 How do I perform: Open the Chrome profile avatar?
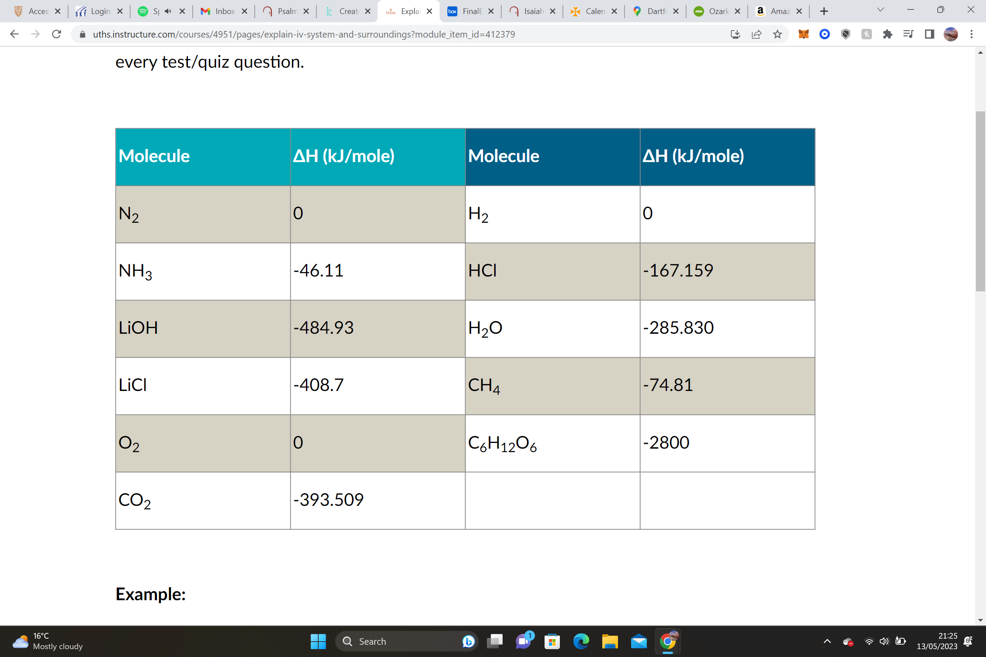point(951,34)
